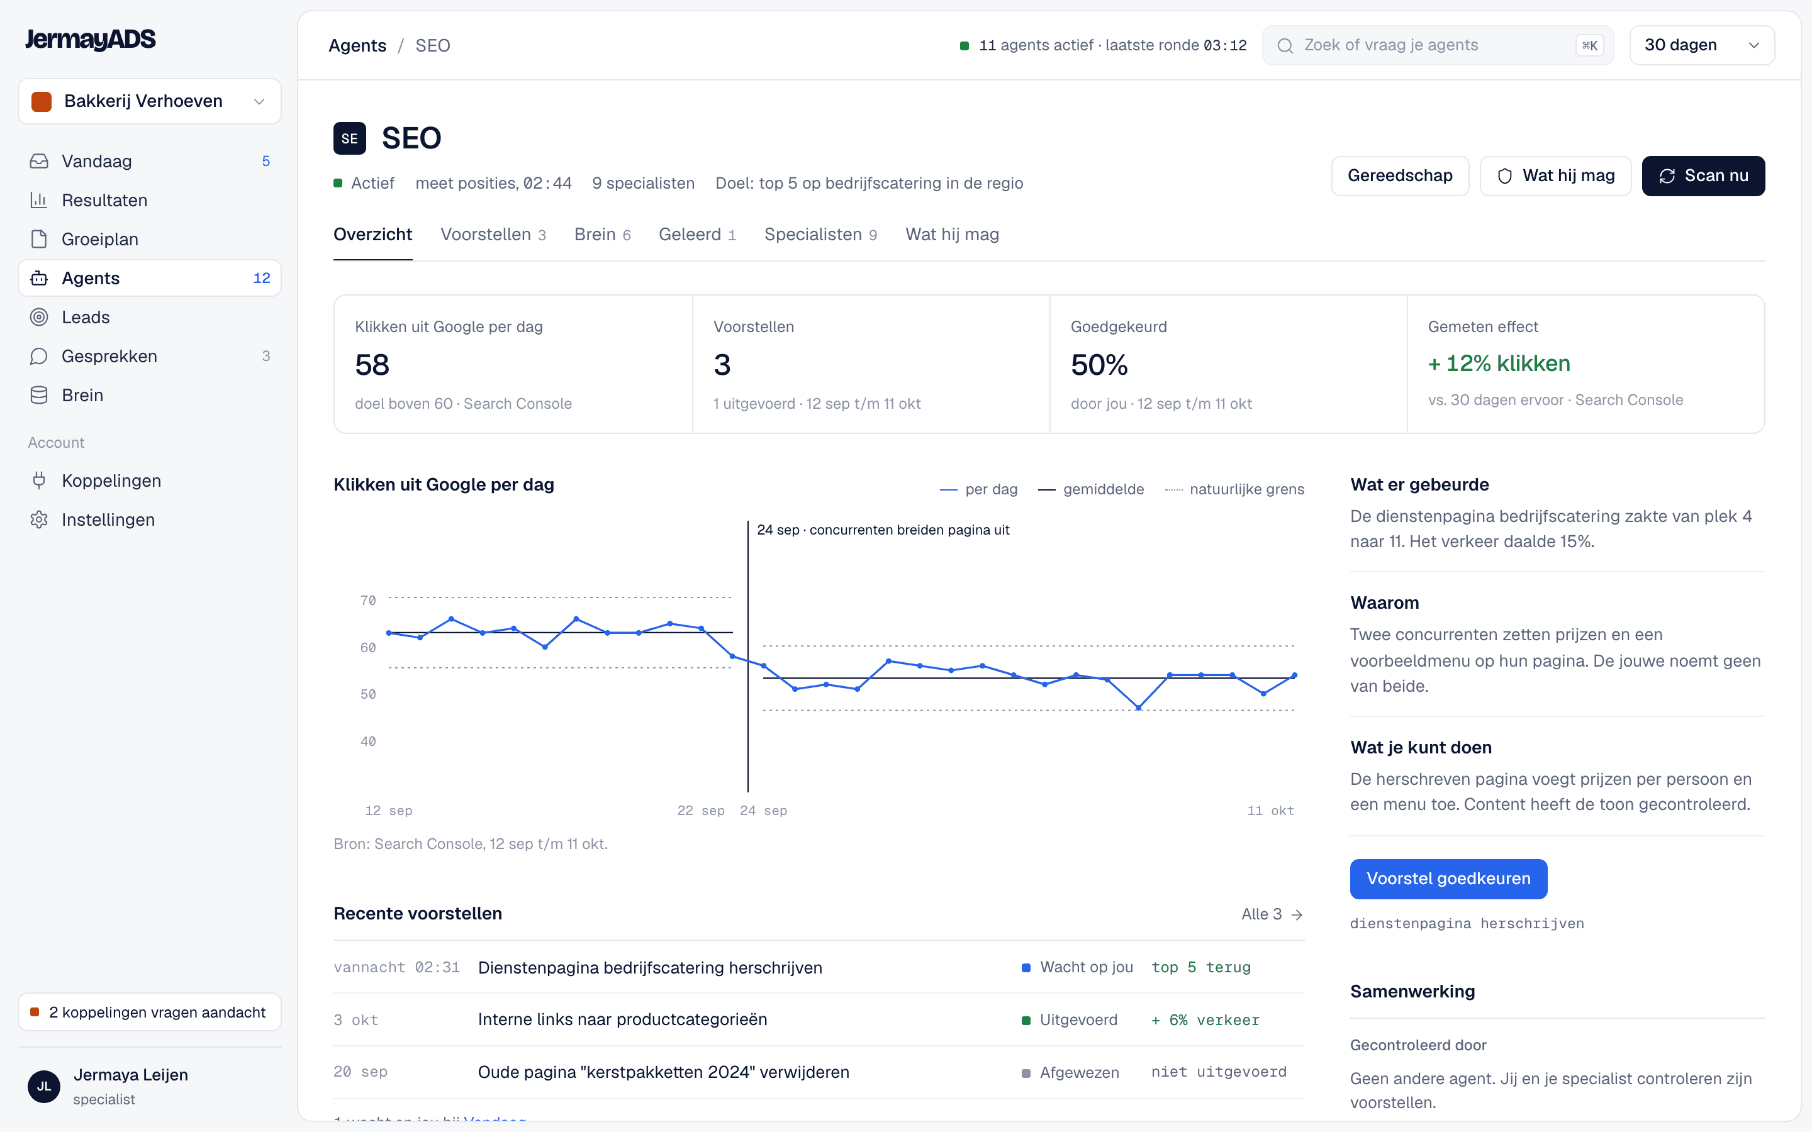The width and height of the screenshot is (1812, 1132).
Task: Click the Koppelingen plug icon
Action: click(x=39, y=480)
